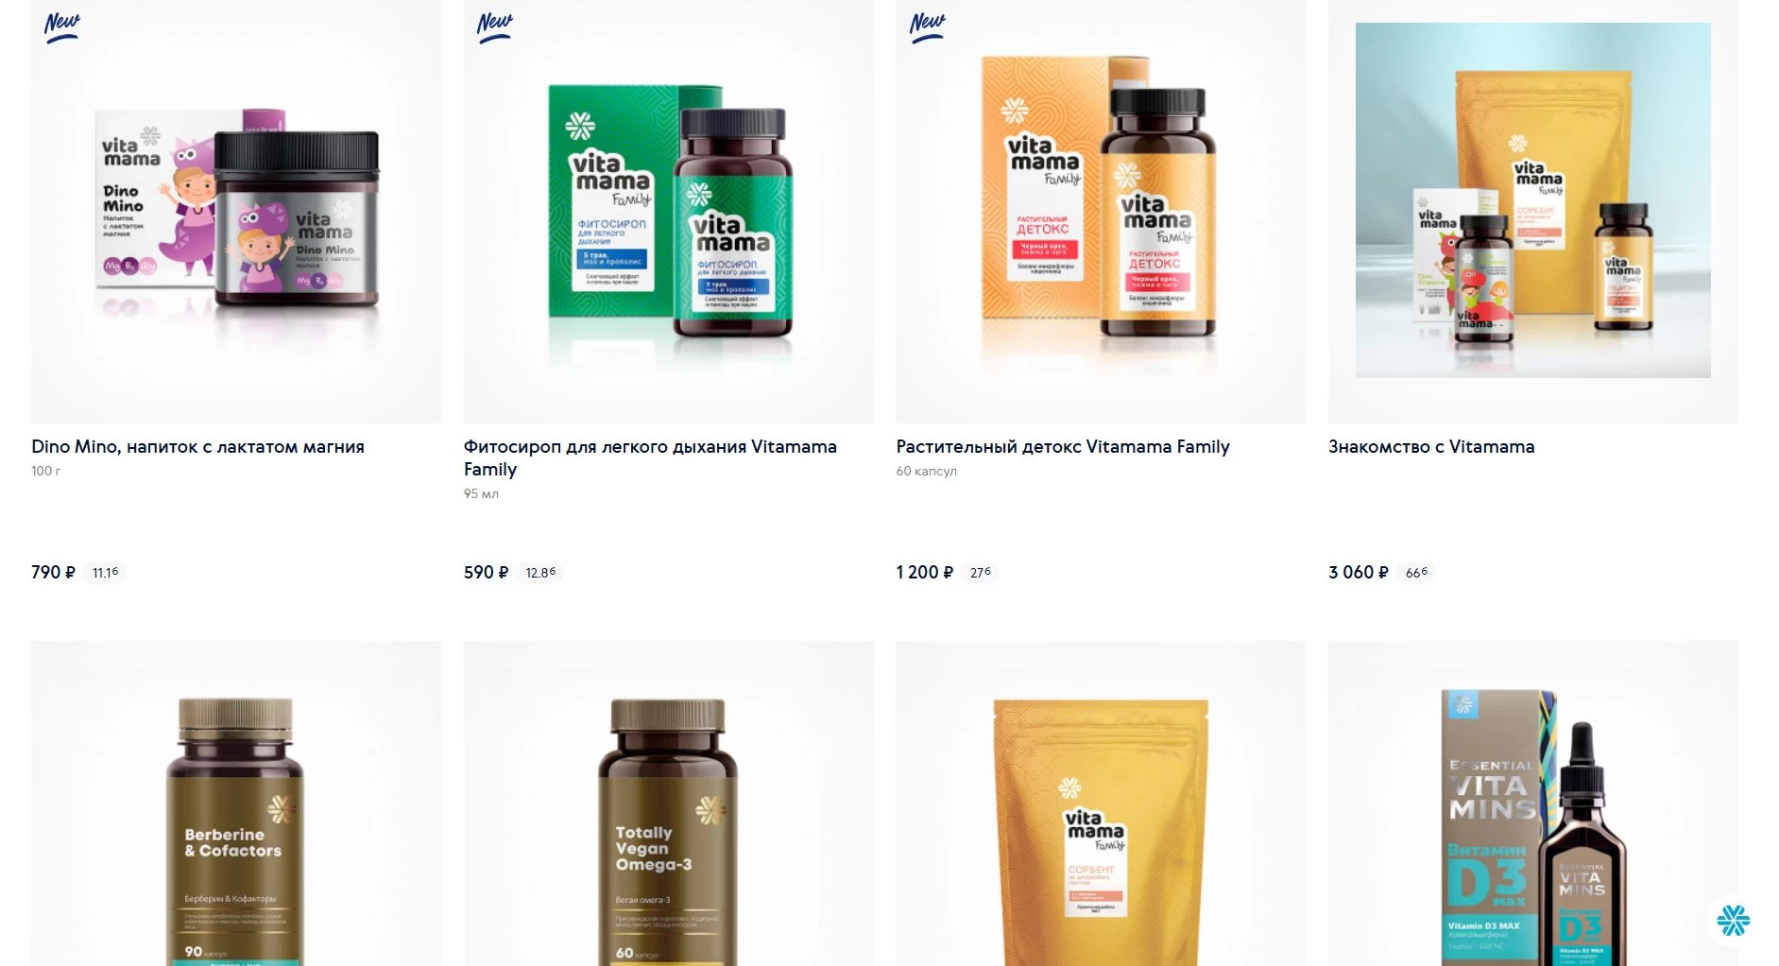The height and width of the screenshot is (966, 1779).
Task: Open Растительный детокс orange product image
Action: coord(1101,212)
